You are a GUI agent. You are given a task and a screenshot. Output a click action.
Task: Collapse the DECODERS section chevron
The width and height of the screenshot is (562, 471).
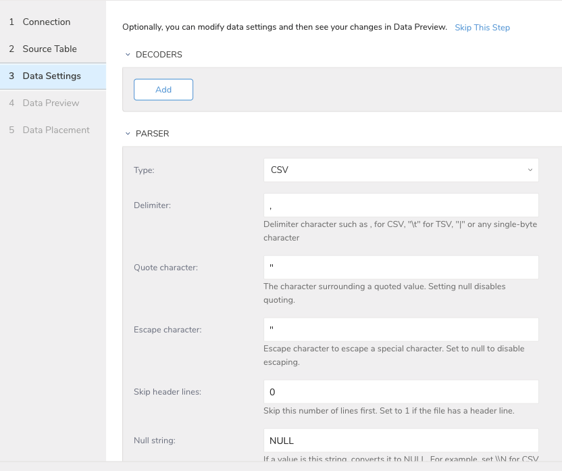pos(128,54)
